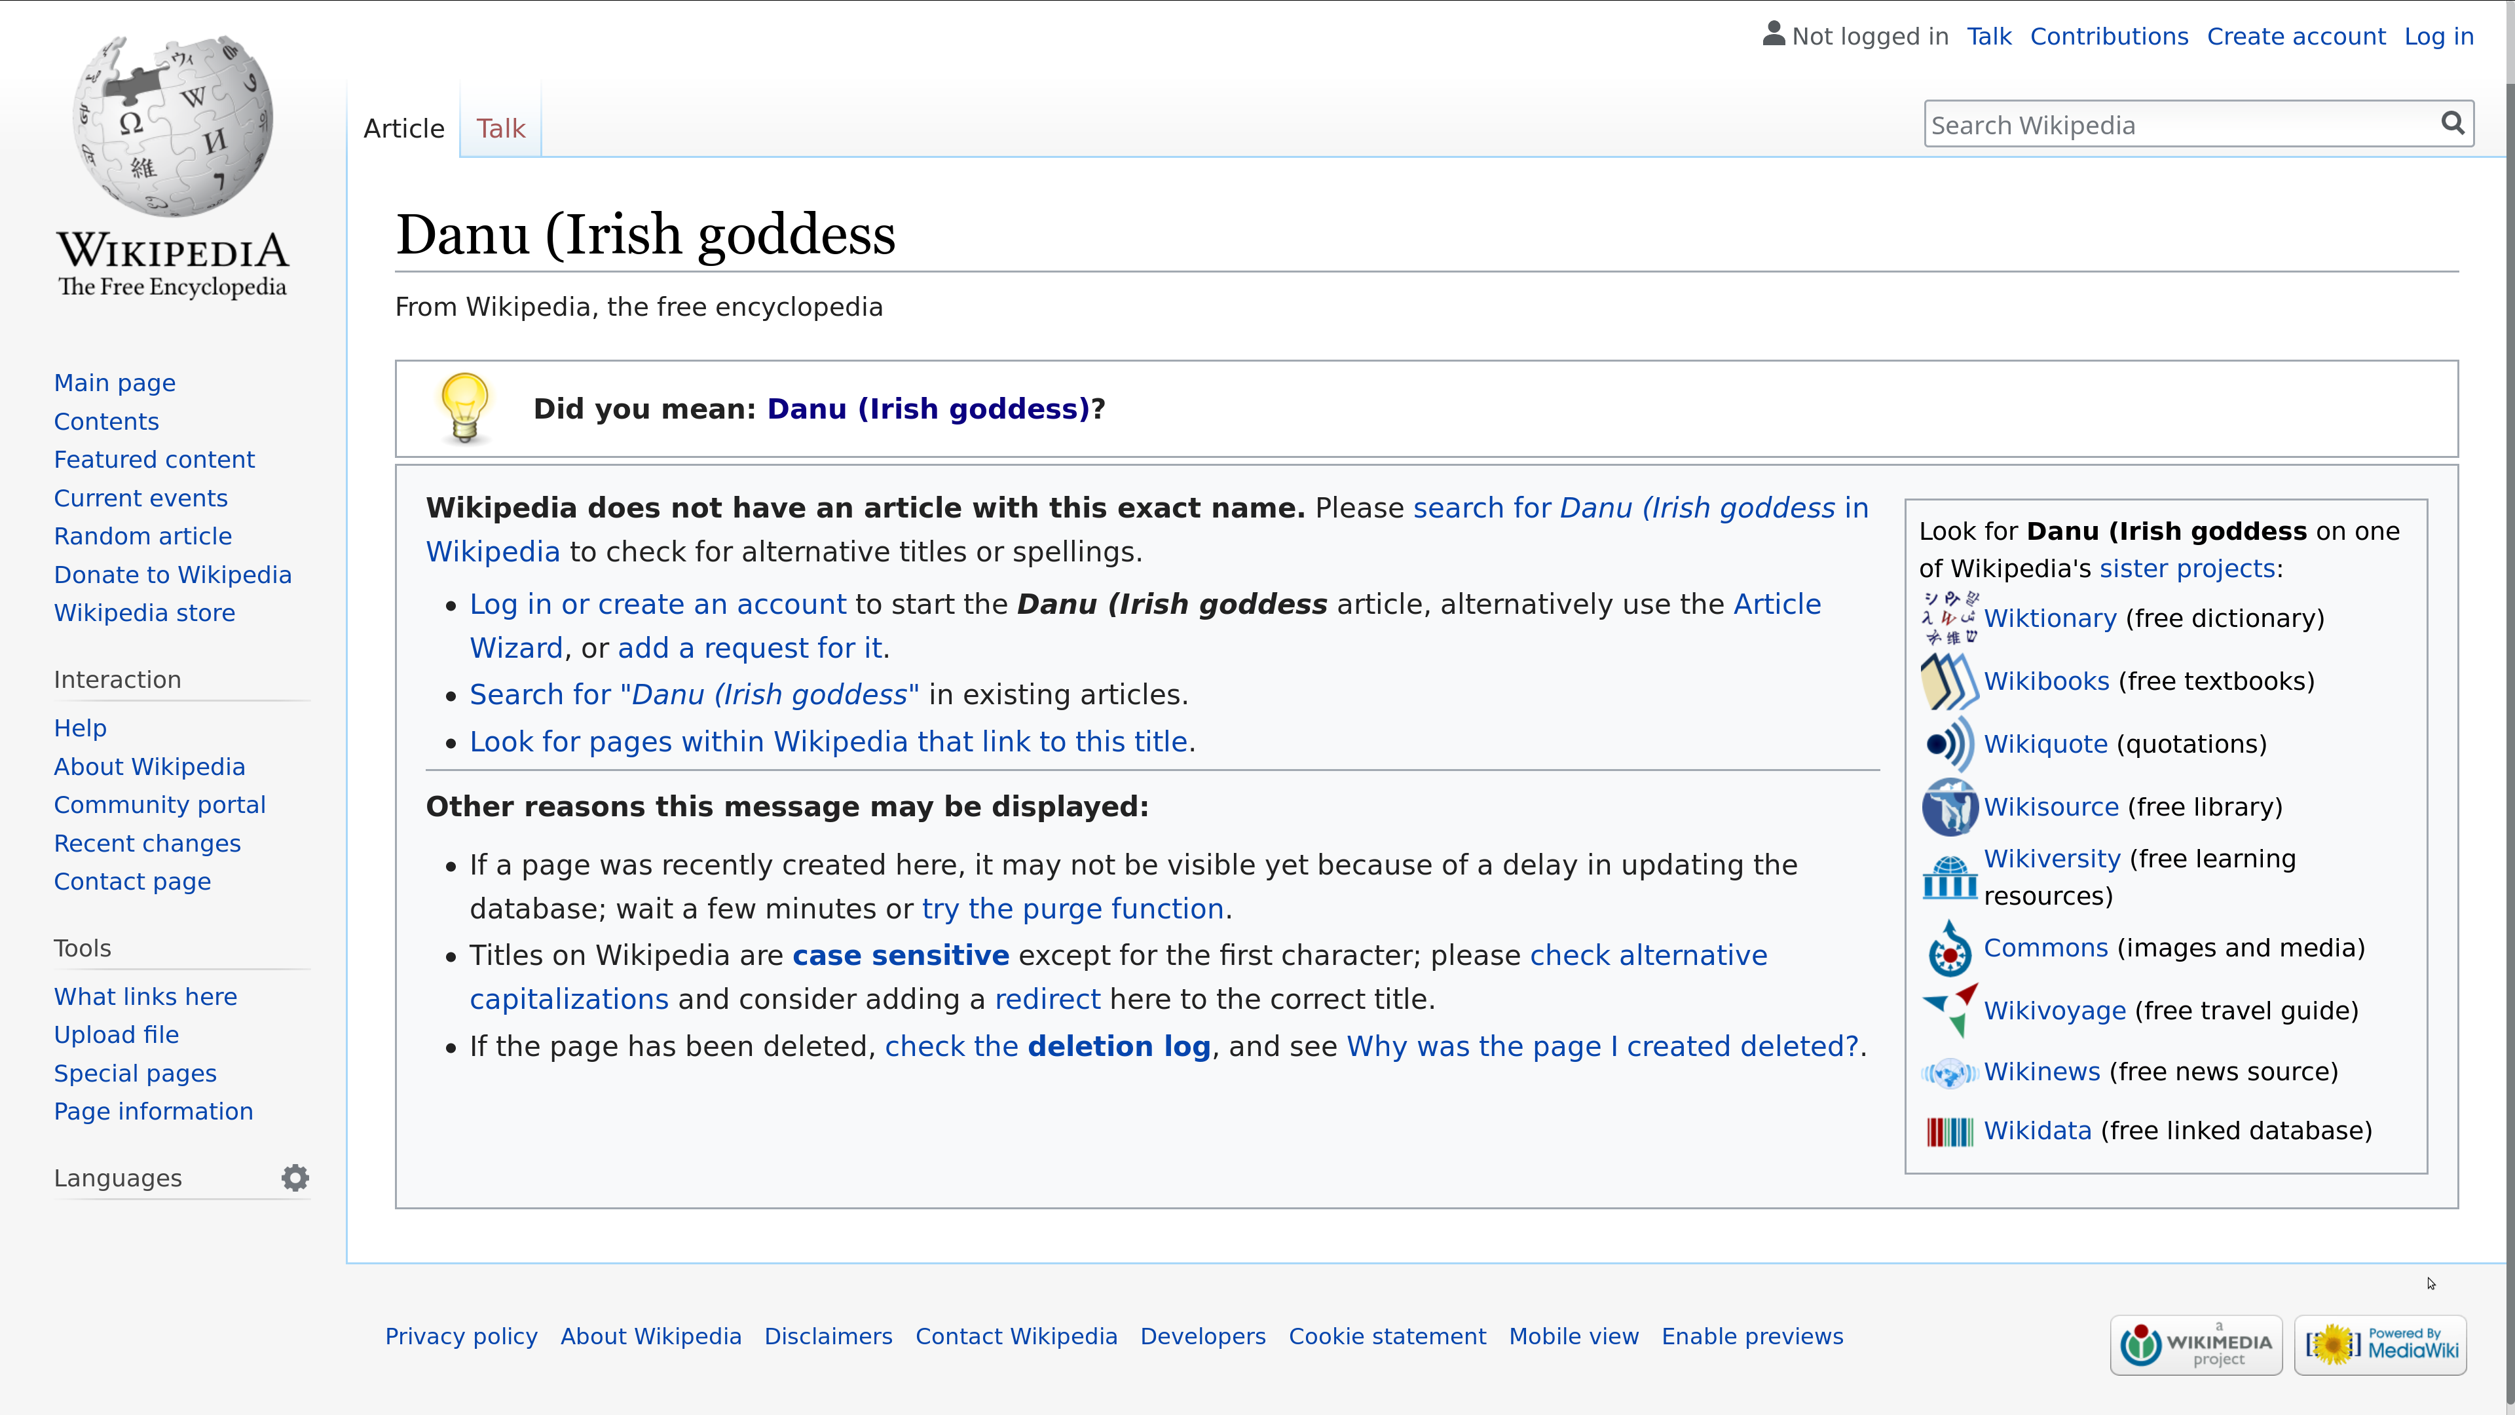The height and width of the screenshot is (1415, 2515).
Task: Open the Contact page link
Action: tap(132, 881)
